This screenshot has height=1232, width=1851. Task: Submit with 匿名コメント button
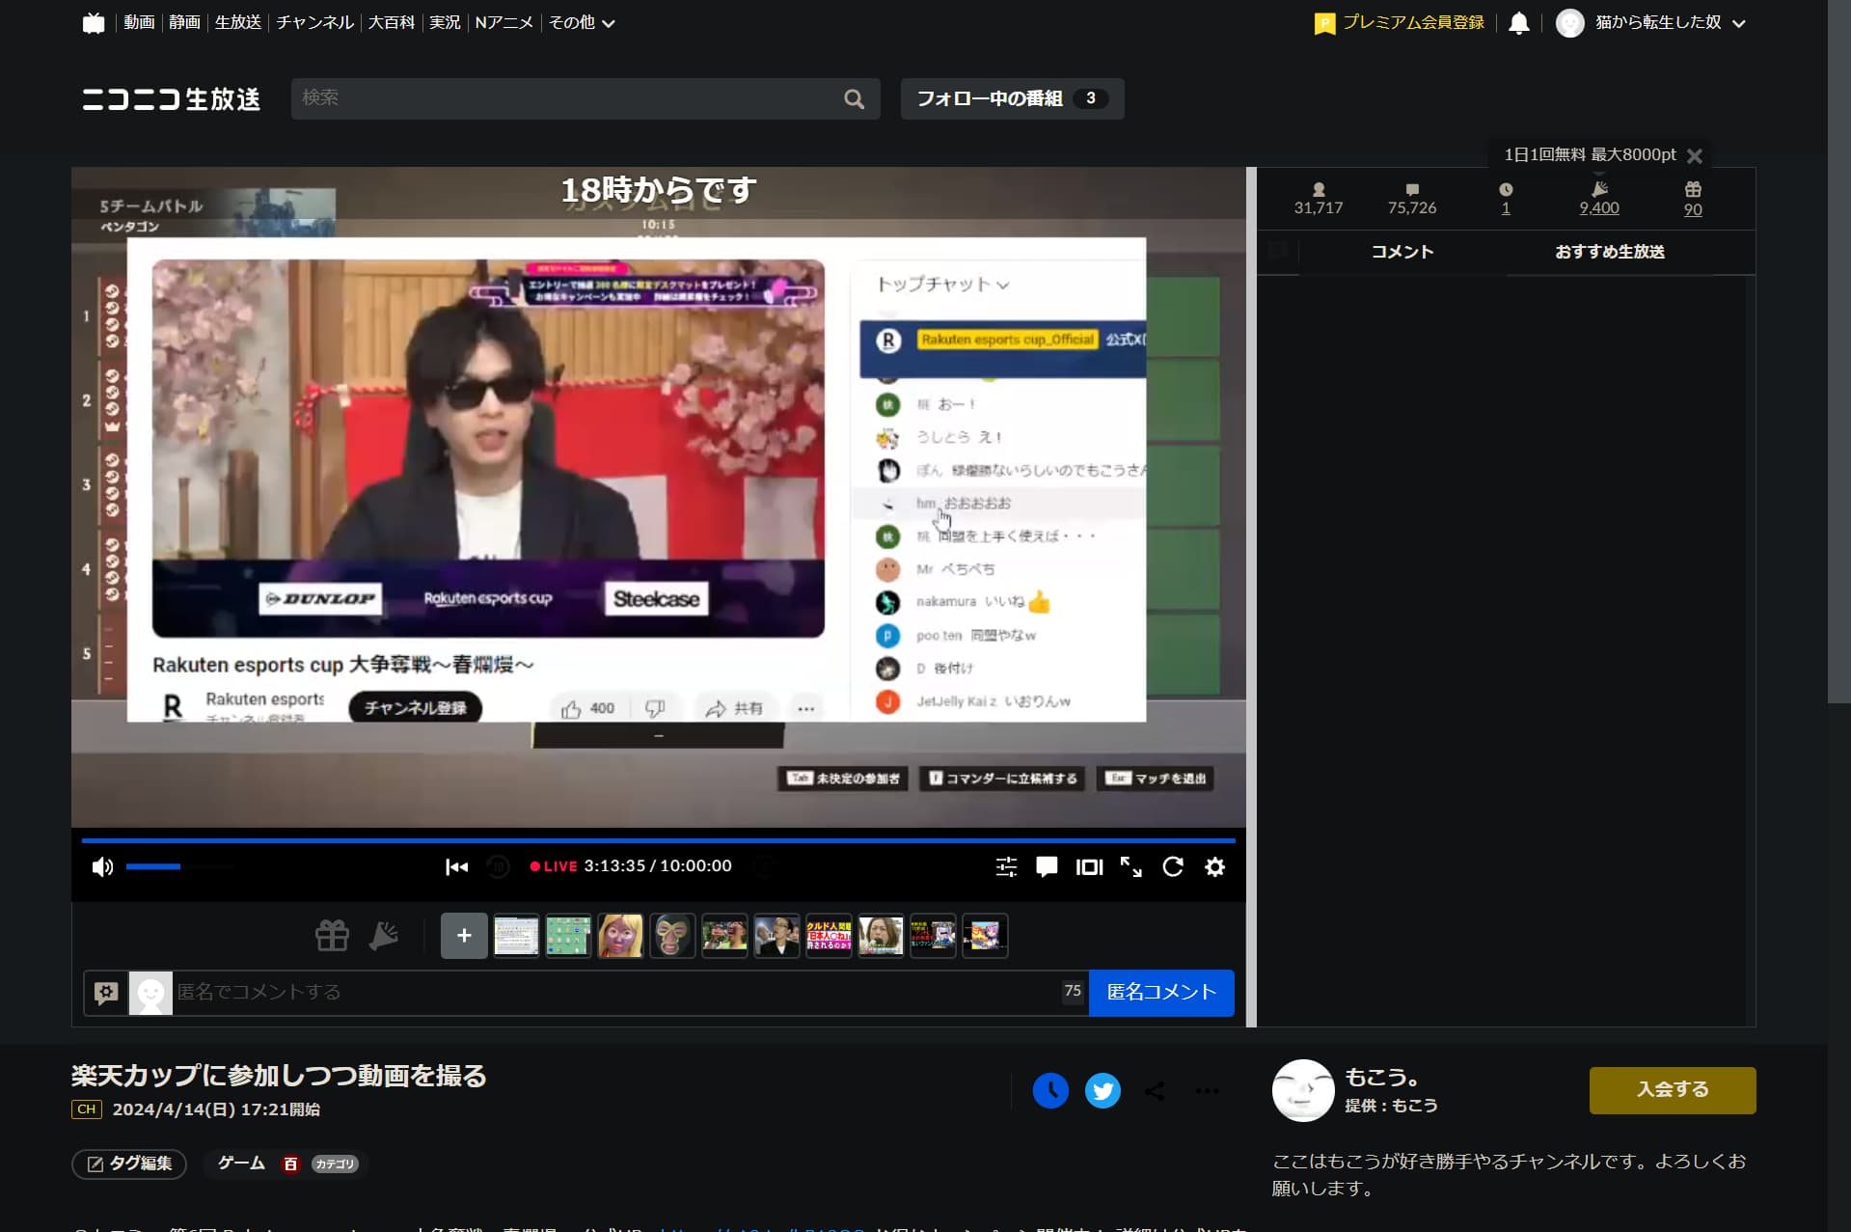point(1161,992)
